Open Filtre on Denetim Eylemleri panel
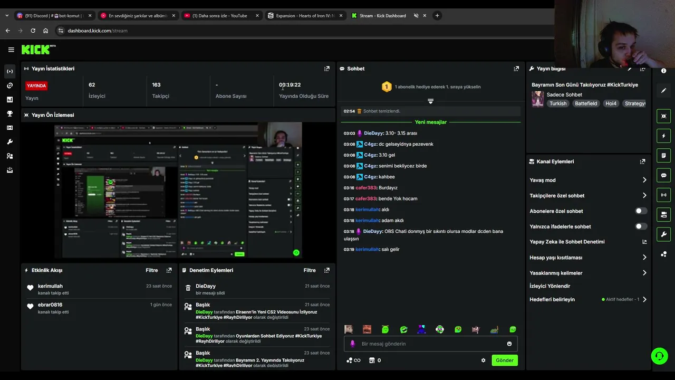This screenshot has height=380, width=675. [x=310, y=270]
